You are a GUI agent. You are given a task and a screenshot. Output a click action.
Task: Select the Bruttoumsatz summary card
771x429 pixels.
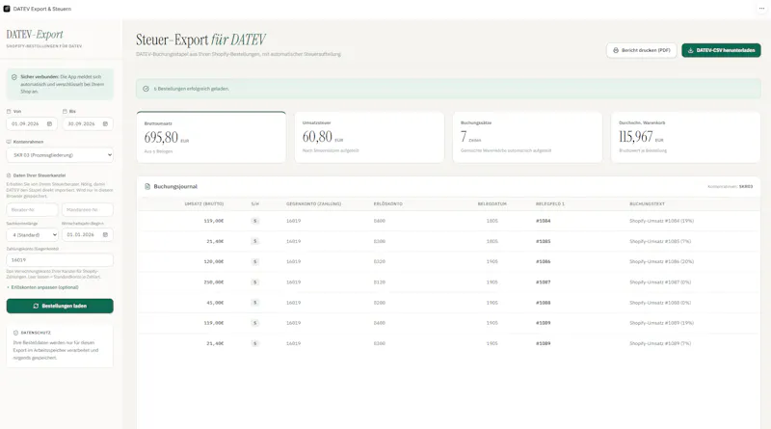coord(211,137)
